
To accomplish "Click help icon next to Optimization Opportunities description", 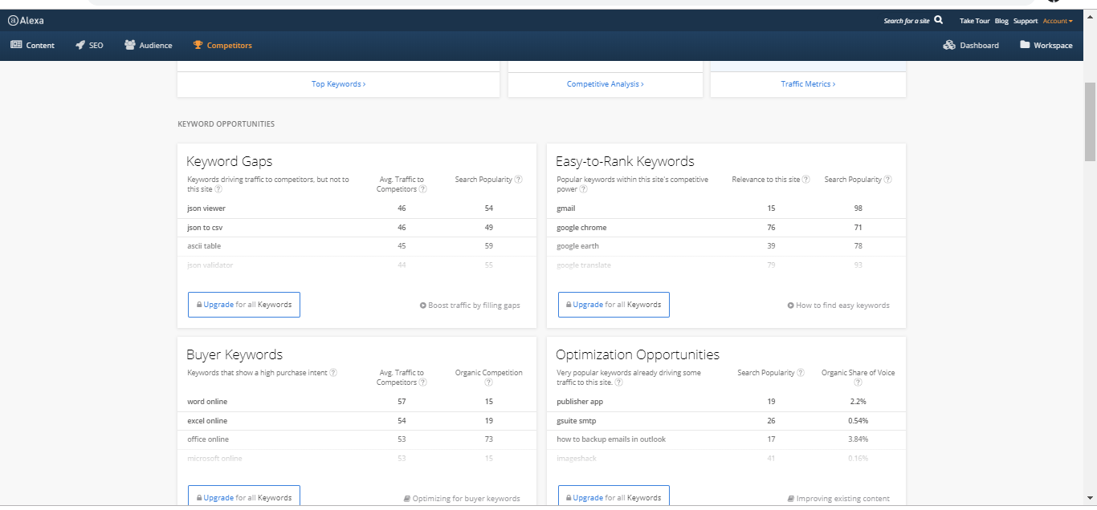I will coord(619,382).
